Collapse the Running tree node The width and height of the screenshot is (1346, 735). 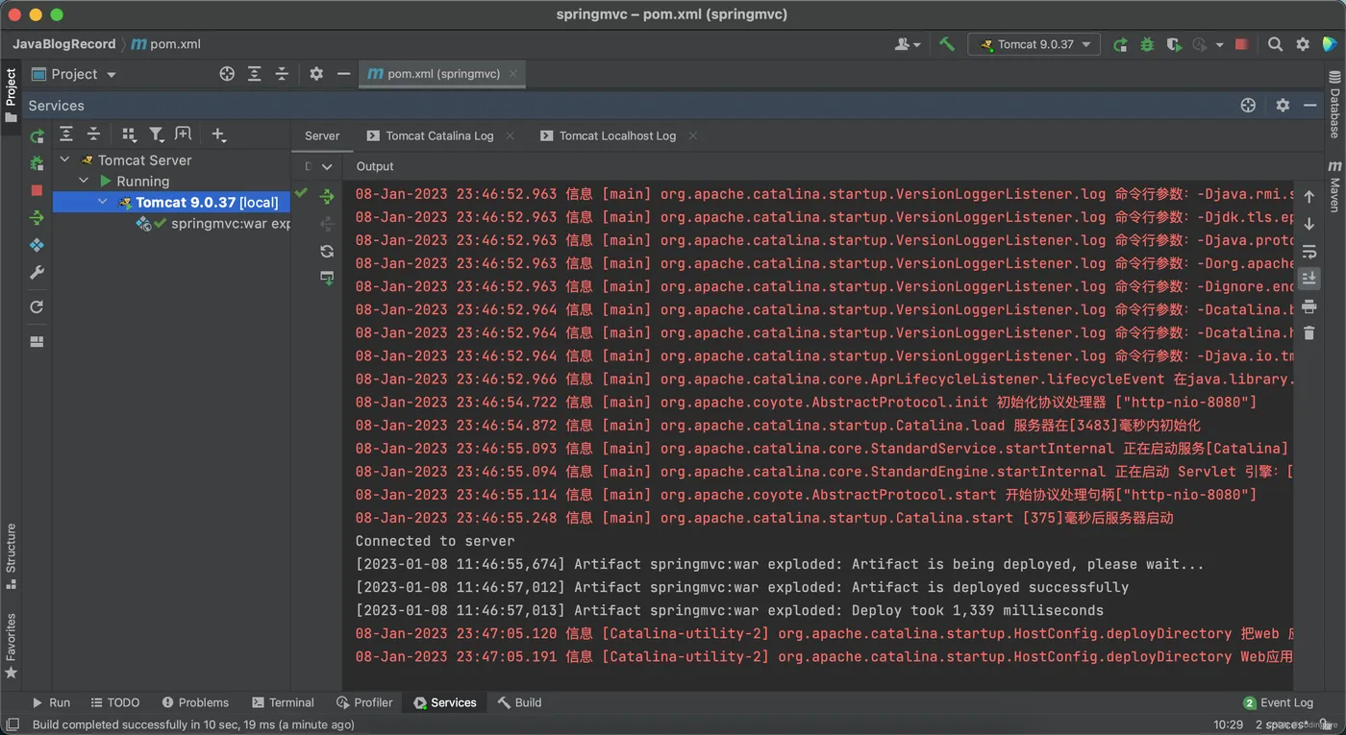click(84, 182)
